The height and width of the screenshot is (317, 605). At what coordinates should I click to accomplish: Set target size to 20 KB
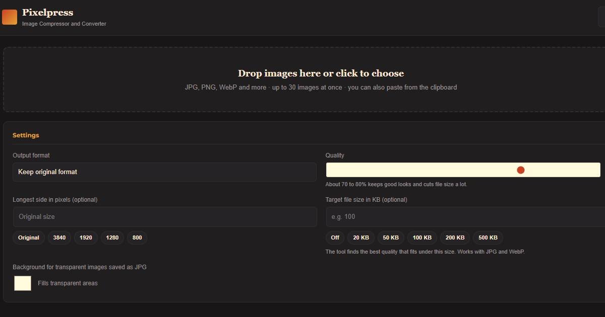361,238
